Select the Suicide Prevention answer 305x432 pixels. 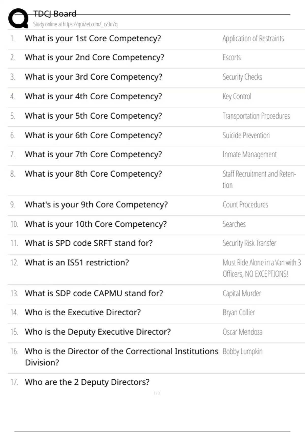coord(246,135)
